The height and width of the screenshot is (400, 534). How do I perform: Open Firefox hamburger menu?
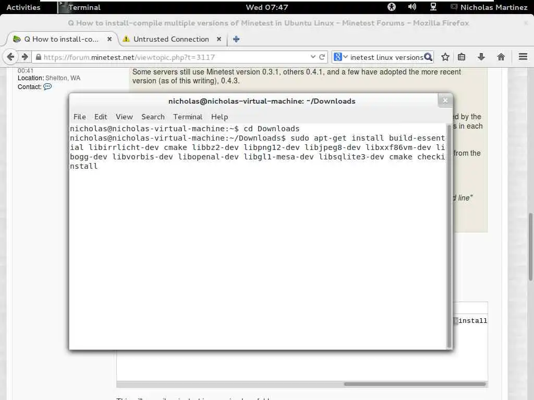tap(523, 57)
